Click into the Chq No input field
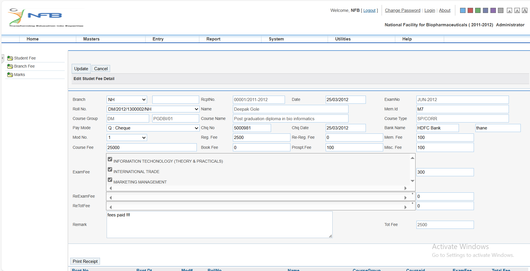The image size is (530, 271). pyautogui.click(x=252, y=128)
